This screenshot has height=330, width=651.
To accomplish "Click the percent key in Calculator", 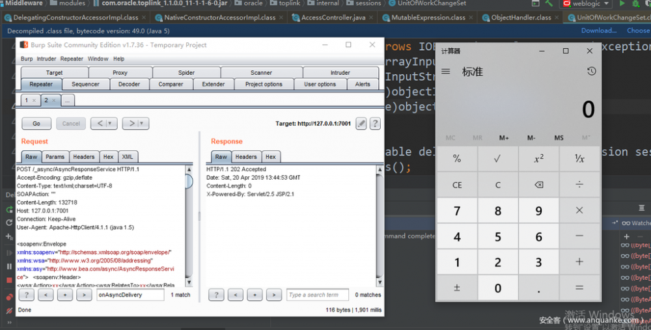I will tap(457, 159).
